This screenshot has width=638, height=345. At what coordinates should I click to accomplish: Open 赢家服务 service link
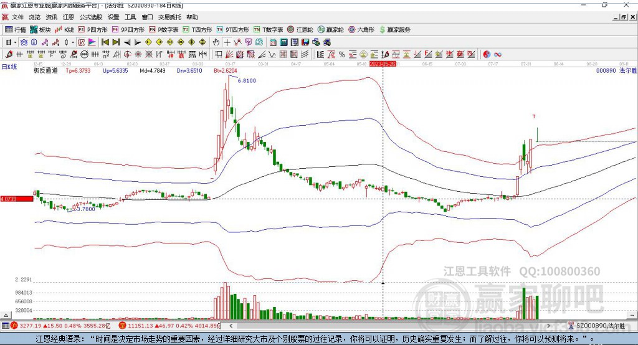click(394, 30)
